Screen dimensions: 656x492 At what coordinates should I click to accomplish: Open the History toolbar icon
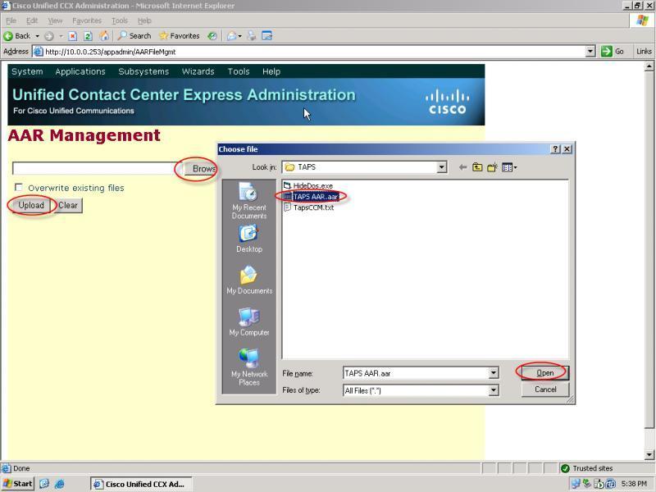coord(212,36)
